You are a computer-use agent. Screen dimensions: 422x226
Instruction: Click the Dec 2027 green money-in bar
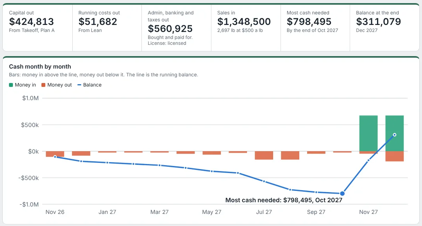[x=395, y=133]
